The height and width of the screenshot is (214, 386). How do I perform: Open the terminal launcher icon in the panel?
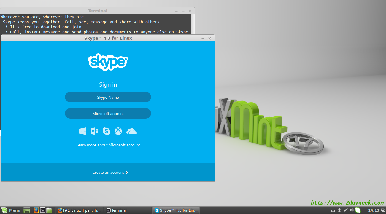(43, 210)
